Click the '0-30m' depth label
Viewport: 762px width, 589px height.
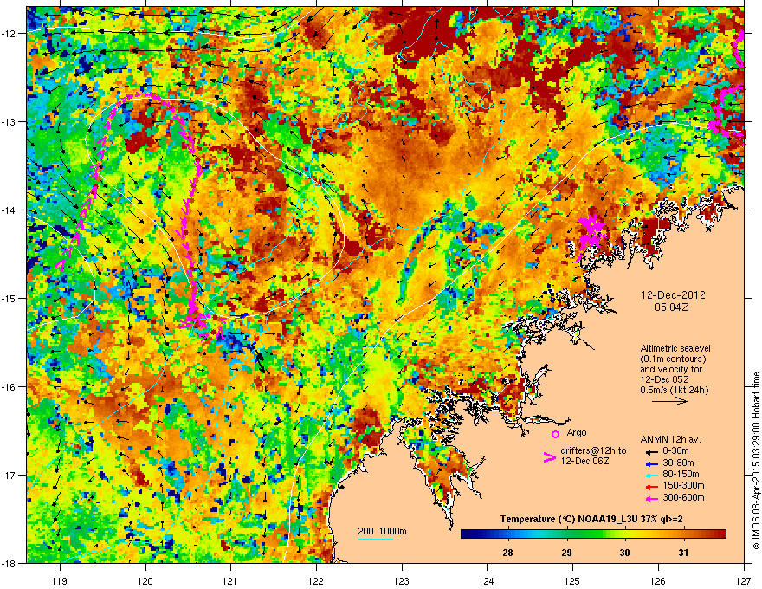[x=675, y=451]
